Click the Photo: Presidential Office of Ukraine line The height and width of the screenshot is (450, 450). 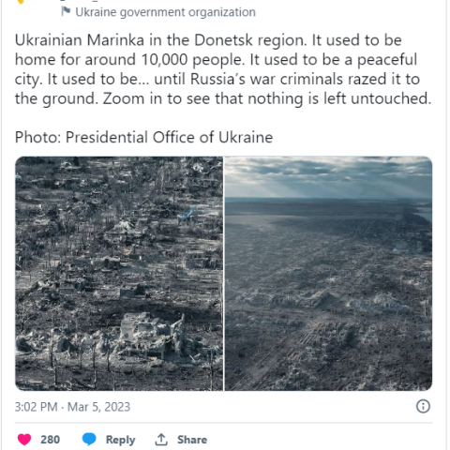[x=143, y=137]
